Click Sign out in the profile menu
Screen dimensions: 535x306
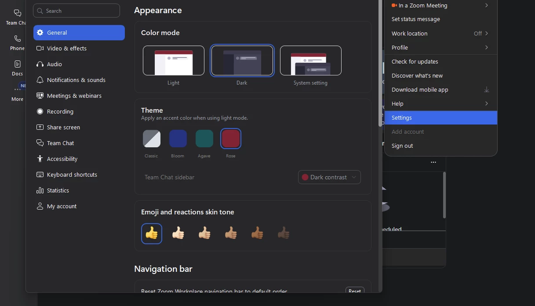[x=441, y=146]
